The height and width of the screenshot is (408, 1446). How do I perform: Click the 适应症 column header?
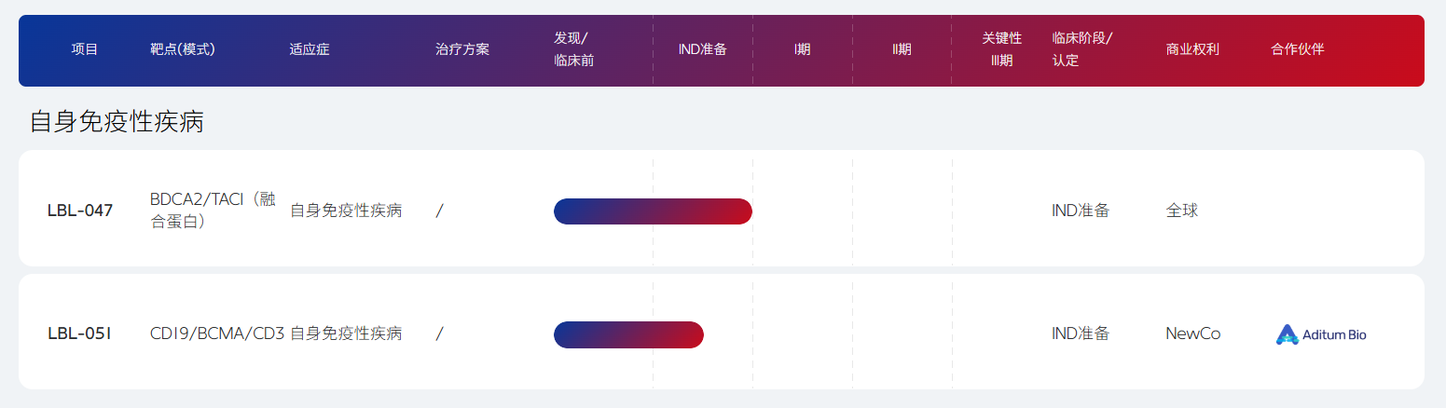click(310, 49)
